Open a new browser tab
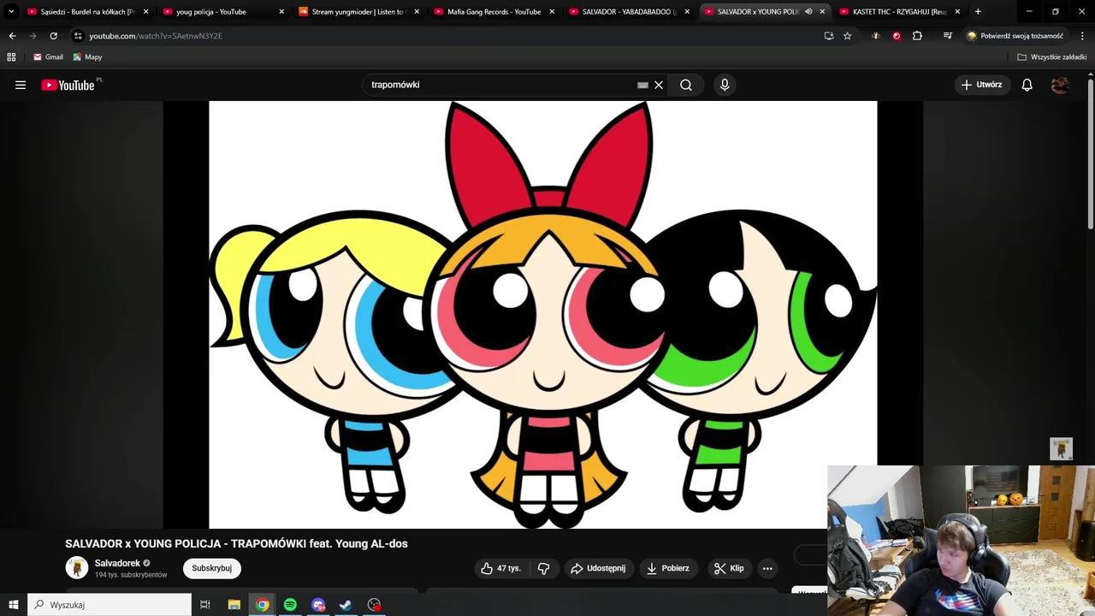Viewport: 1095px width, 616px height. click(978, 12)
